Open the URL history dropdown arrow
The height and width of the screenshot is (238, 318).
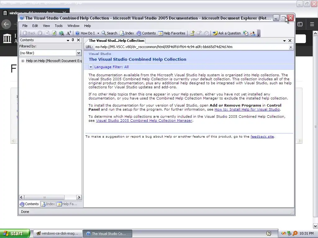(291, 47)
